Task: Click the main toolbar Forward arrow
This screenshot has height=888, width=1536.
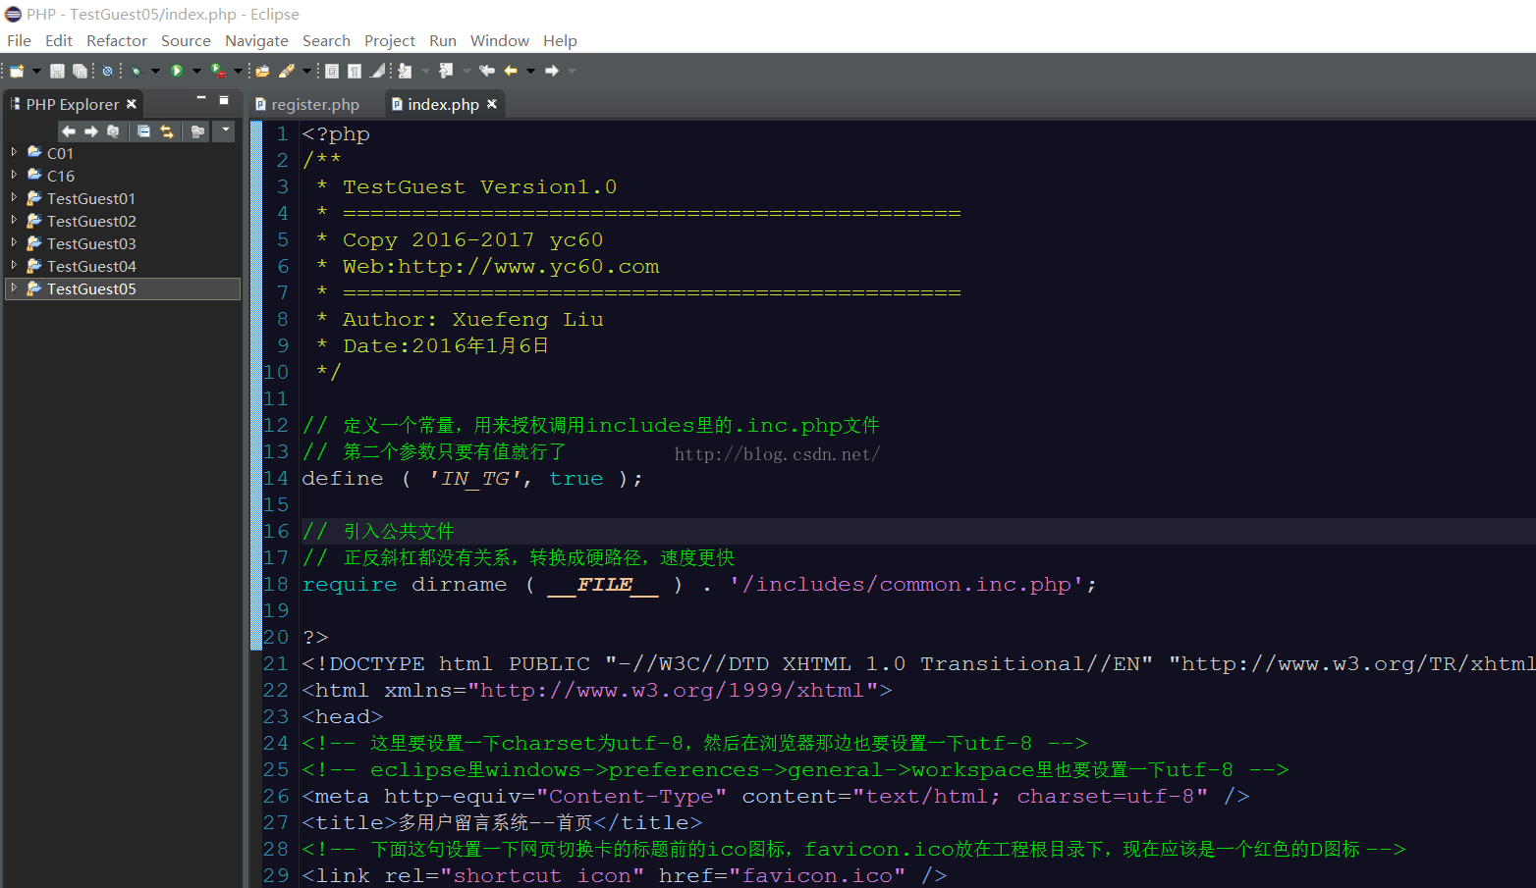Action: click(552, 71)
